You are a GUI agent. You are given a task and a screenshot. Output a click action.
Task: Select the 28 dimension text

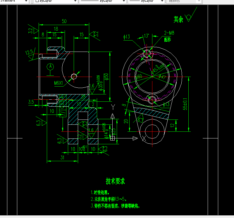[83, 97]
